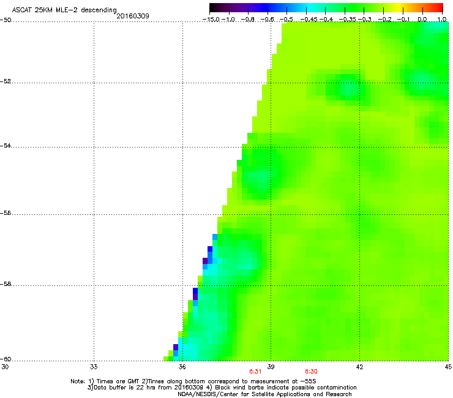
Task: Click the -60 latitude axis label
Action: pos(6,359)
